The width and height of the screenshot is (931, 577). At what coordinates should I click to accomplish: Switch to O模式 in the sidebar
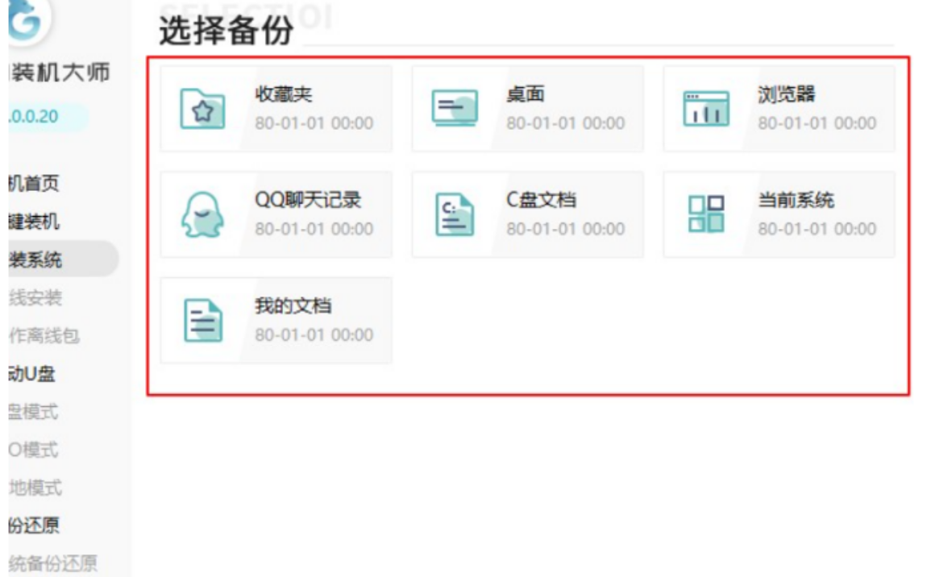[34, 450]
